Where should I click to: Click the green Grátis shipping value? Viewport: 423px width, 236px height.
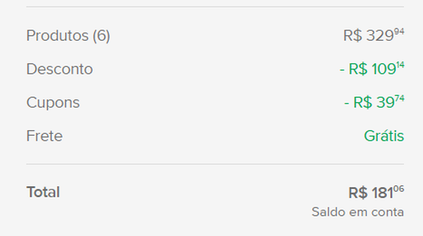click(x=384, y=135)
